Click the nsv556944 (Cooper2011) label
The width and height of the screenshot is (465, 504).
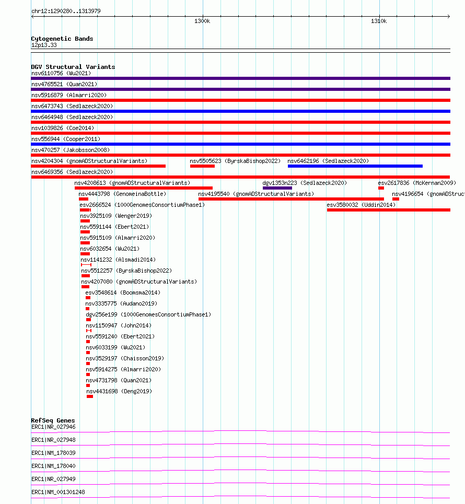[66, 139]
